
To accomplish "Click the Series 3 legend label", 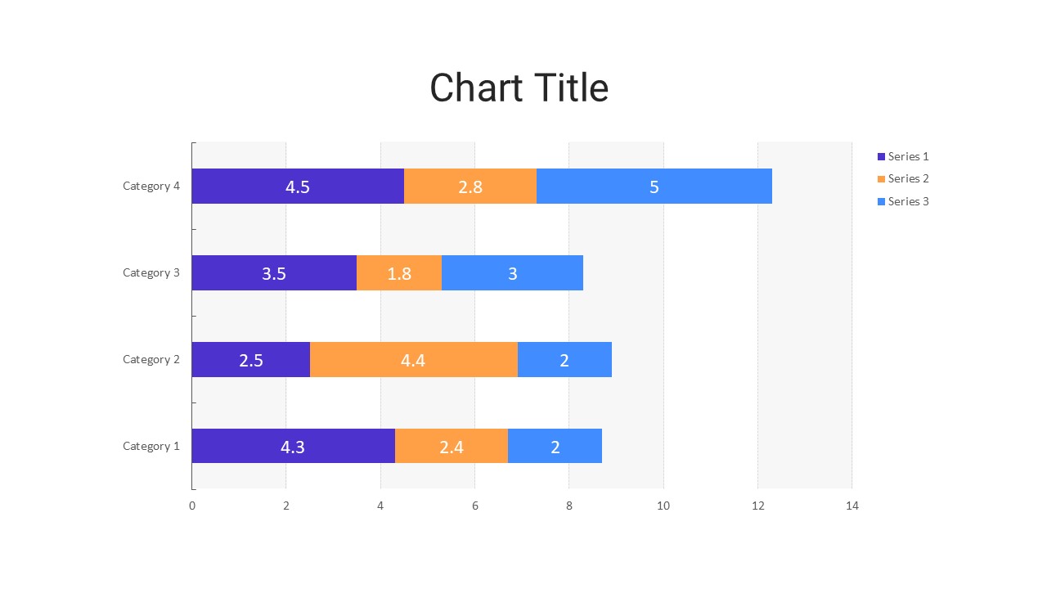I will tap(908, 202).
